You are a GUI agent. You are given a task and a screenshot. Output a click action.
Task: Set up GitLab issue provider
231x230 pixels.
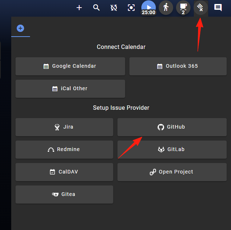(172, 149)
